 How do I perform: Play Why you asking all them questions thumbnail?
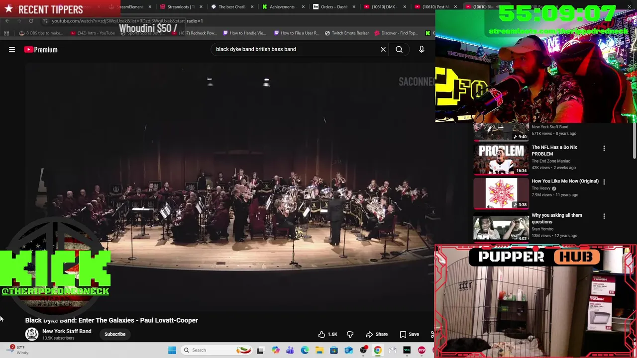[501, 227]
